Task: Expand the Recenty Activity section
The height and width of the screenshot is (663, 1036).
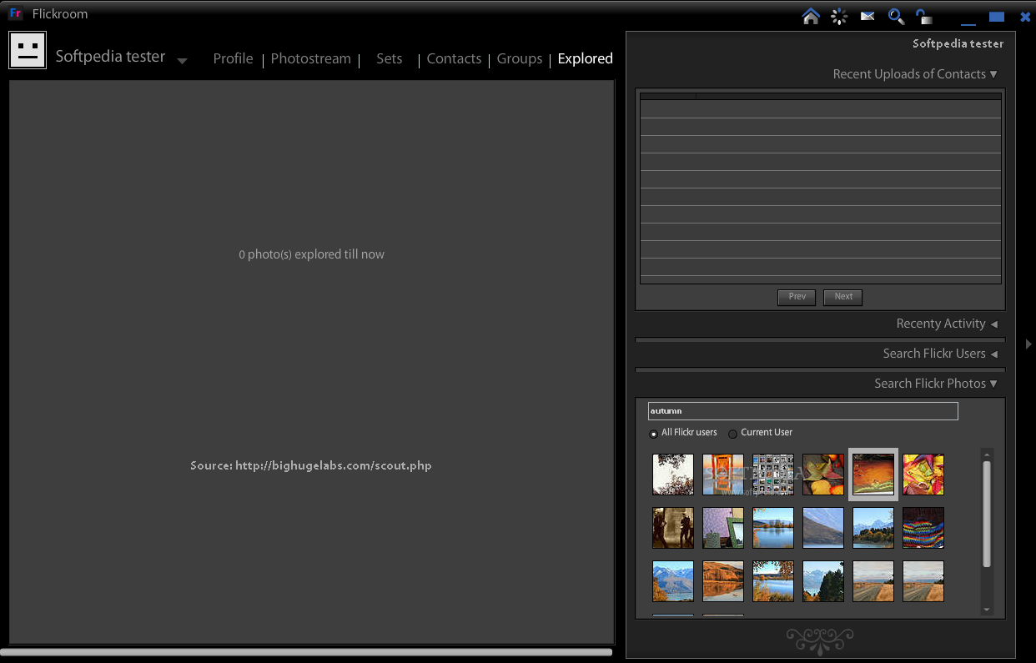Action: (993, 324)
